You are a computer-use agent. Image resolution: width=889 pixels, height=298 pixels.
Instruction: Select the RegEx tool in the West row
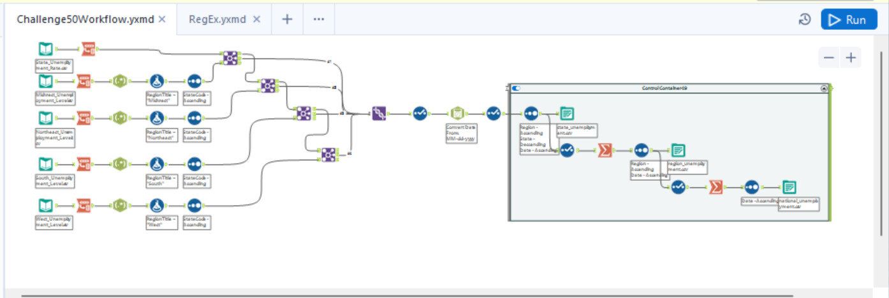pos(121,206)
